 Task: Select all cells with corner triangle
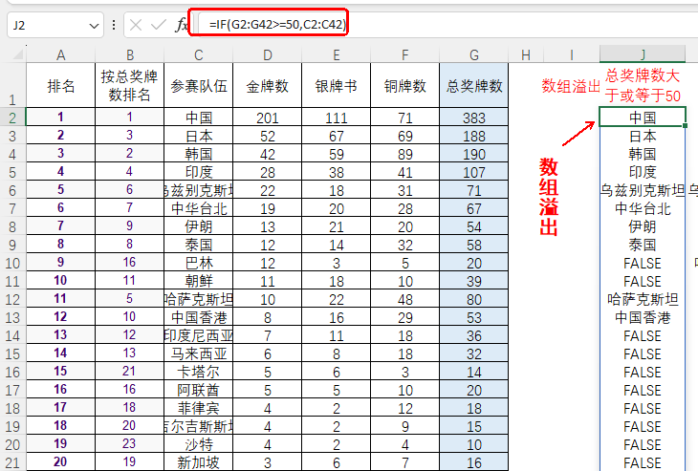coord(17,54)
